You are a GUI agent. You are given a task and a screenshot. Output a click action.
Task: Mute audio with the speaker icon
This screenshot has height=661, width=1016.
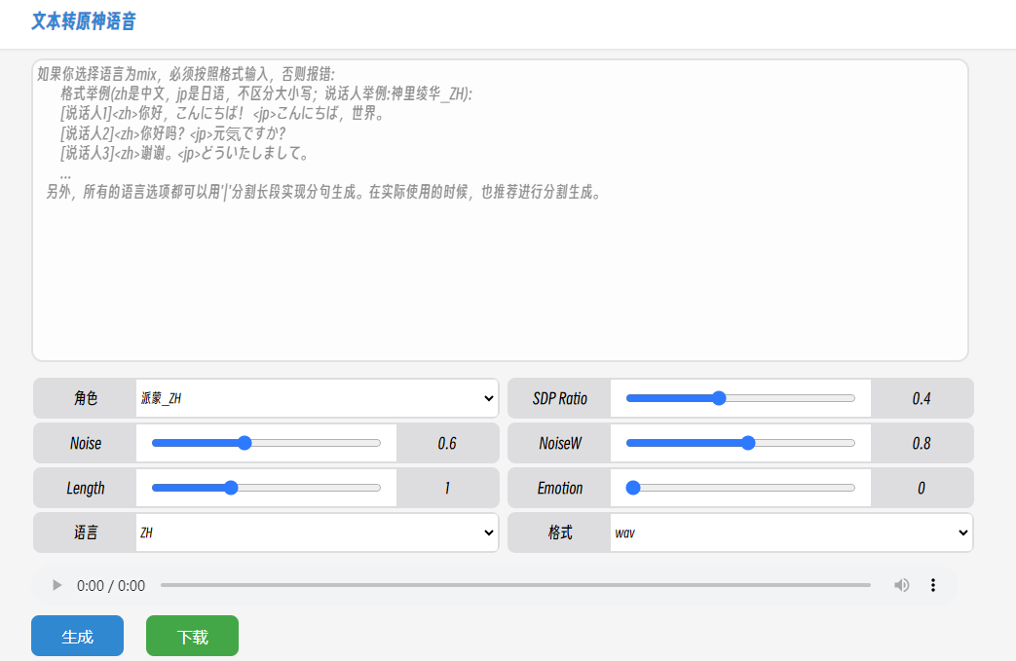coord(901,585)
